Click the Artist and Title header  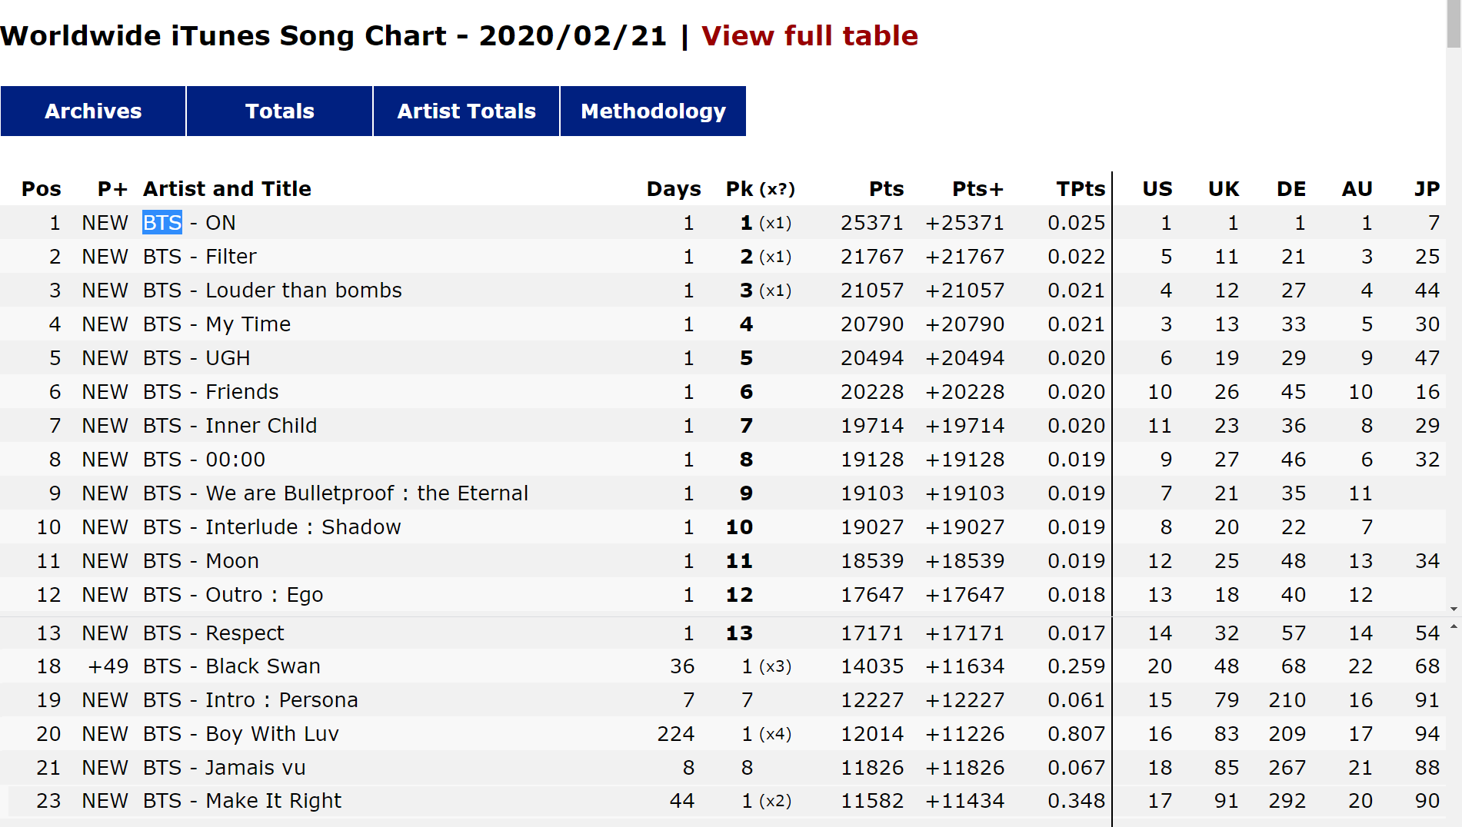pyautogui.click(x=227, y=189)
